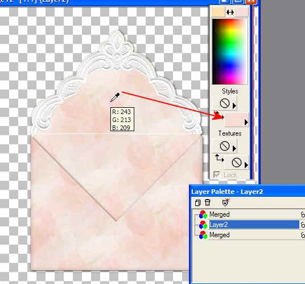
Task: Select the top Merged layer
Action: pos(220,214)
